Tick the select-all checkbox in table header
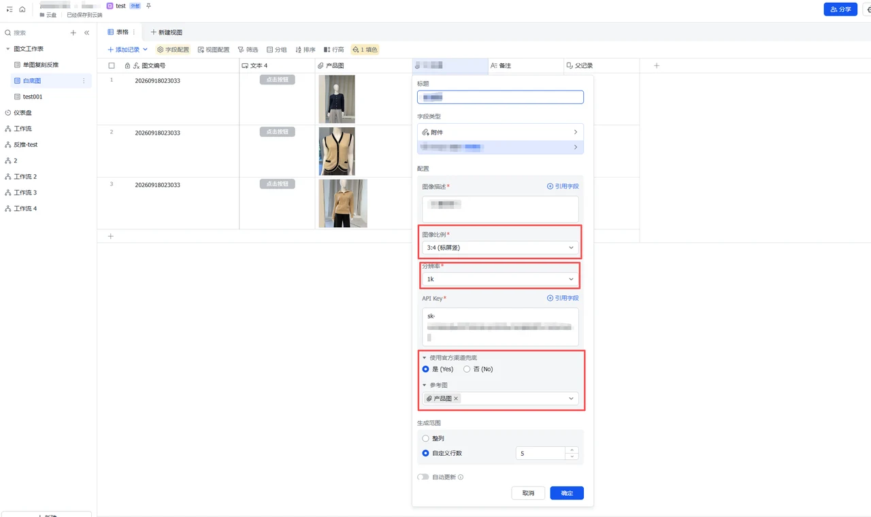This screenshot has width=871, height=517. pyautogui.click(x=112, y=66)
